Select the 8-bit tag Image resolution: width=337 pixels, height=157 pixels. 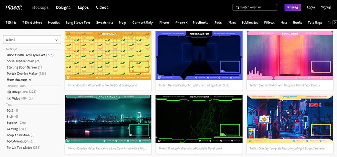[12, 116]
